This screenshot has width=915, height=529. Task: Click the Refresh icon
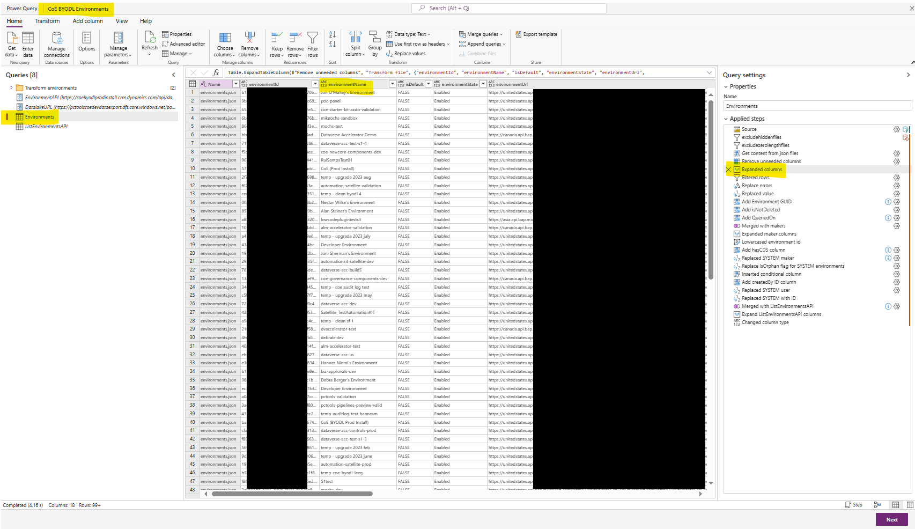[149, 42]
